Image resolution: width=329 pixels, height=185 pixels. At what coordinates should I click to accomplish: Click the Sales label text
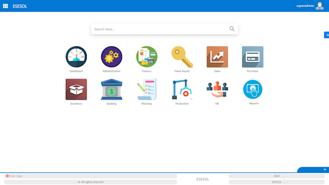[217, 71]
